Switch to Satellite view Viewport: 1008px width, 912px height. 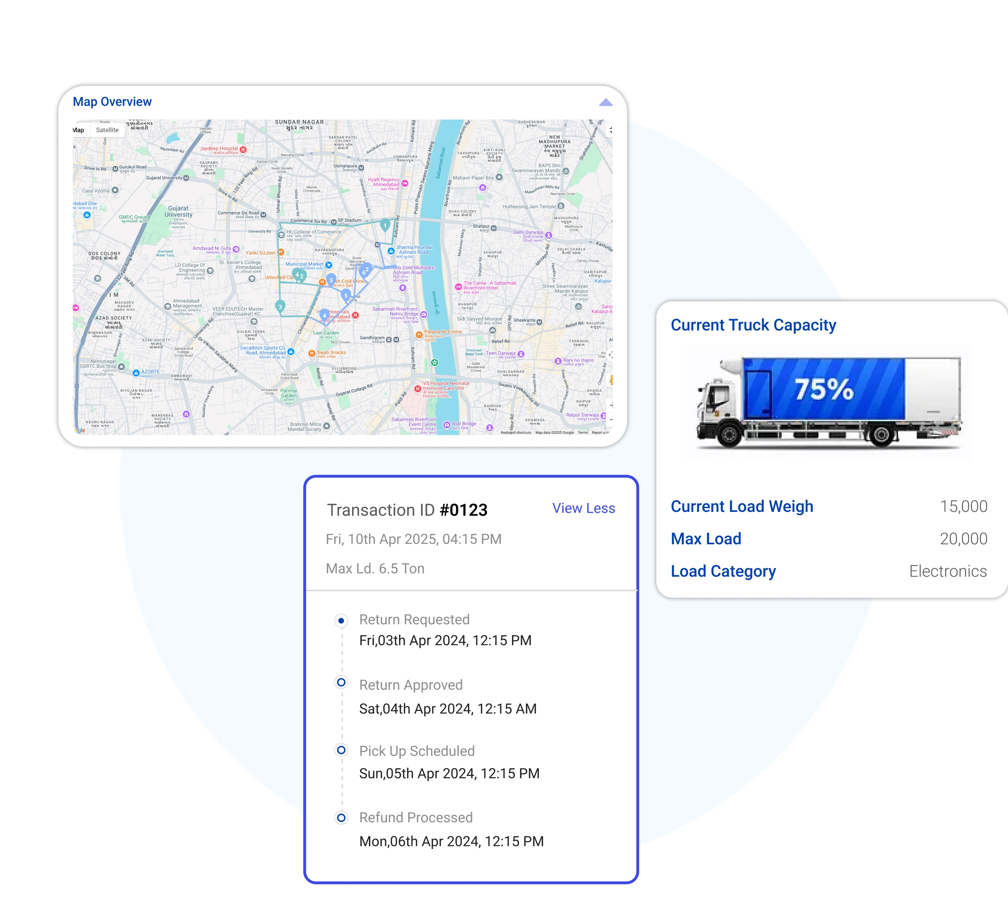point(107,130)
